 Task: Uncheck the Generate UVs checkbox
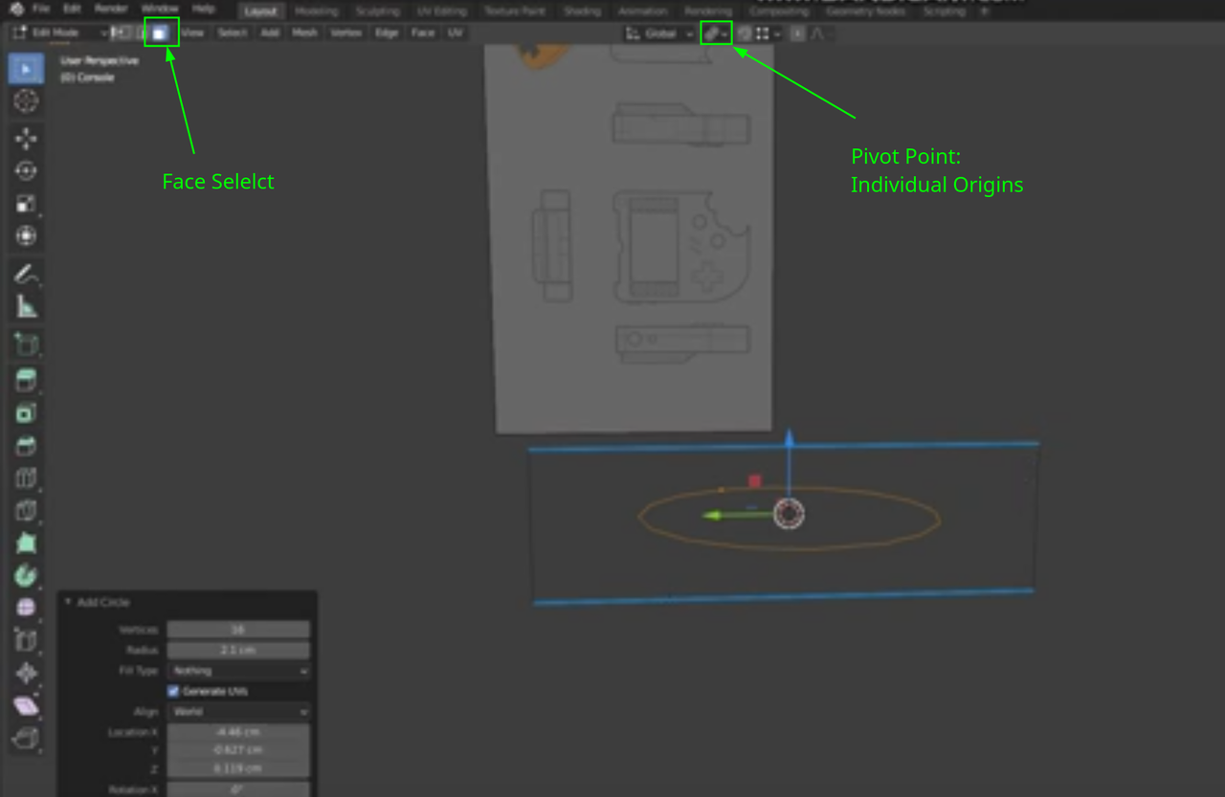pyautogui.click(x=173, y=691)
